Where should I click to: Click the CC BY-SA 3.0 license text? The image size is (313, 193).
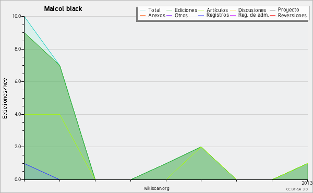pyautogui.click(x=297, y=189)
